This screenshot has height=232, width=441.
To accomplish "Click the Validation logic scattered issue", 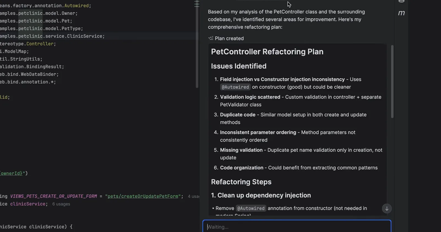I will pos(300,101).
